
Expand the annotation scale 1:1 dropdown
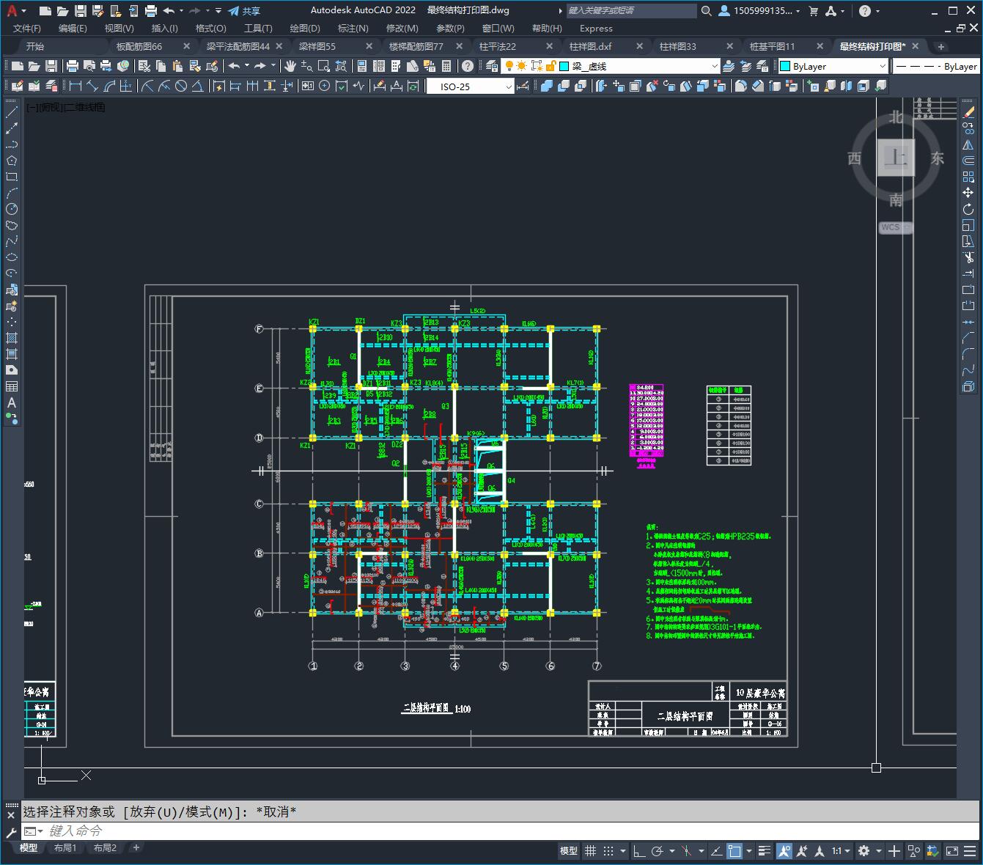click(841, 851)
